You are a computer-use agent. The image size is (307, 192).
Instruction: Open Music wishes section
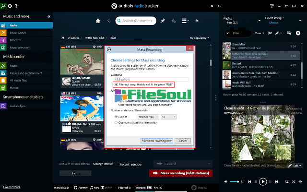pyautogui.click(x=26, y=33)
